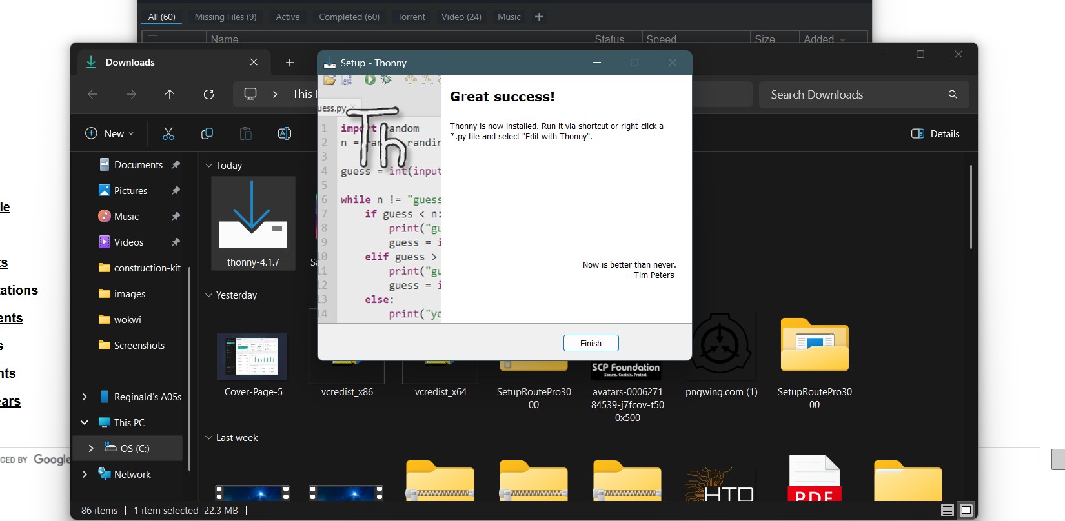Open All (60) tab in download manager
The image size is (1065, 521).
(x=161, y=17)
